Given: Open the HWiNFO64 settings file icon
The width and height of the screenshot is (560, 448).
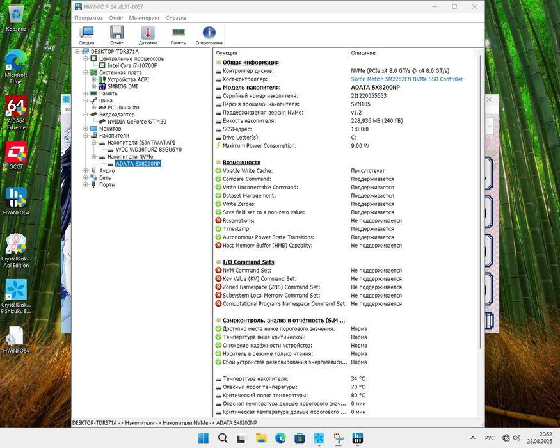Looking at the screenshot, I should [x=16, y=340].
